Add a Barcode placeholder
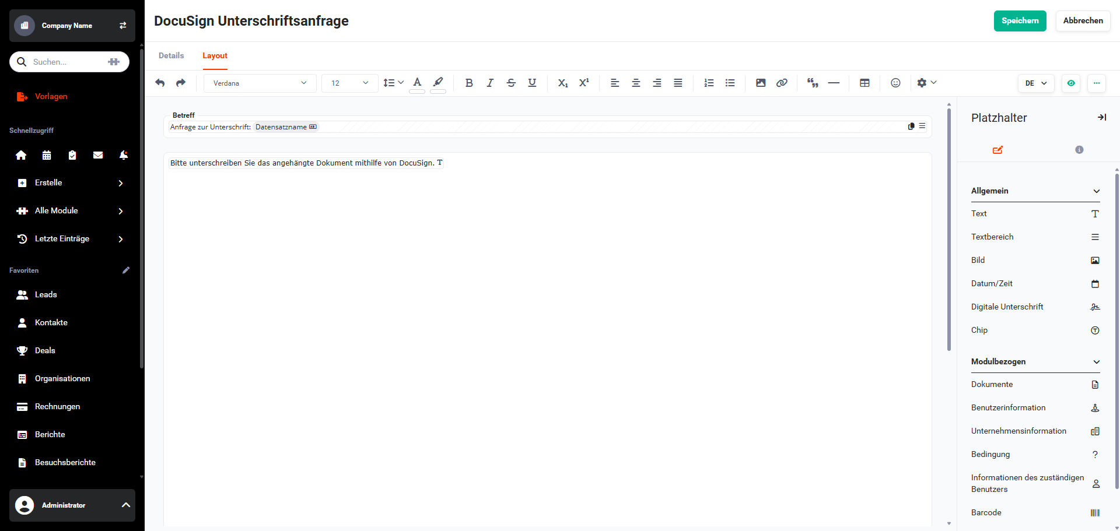The image size is (1120, 531). [1035, 513]
